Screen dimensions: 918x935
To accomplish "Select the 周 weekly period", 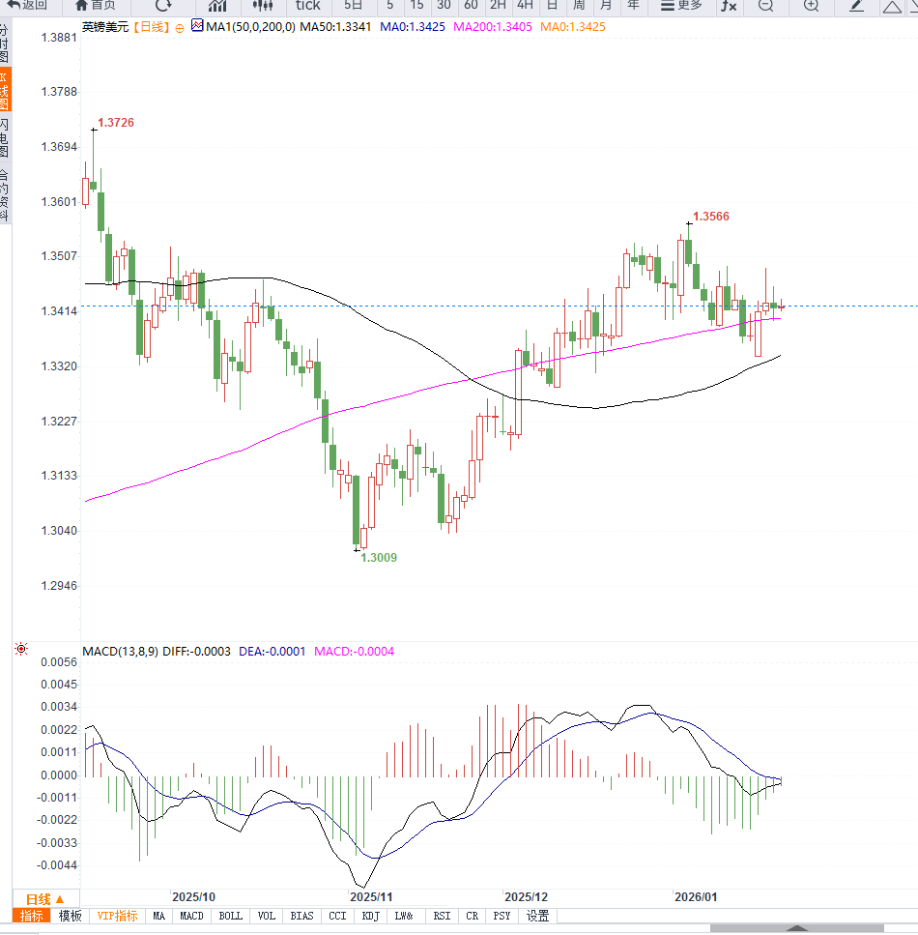I will [579, 6].
